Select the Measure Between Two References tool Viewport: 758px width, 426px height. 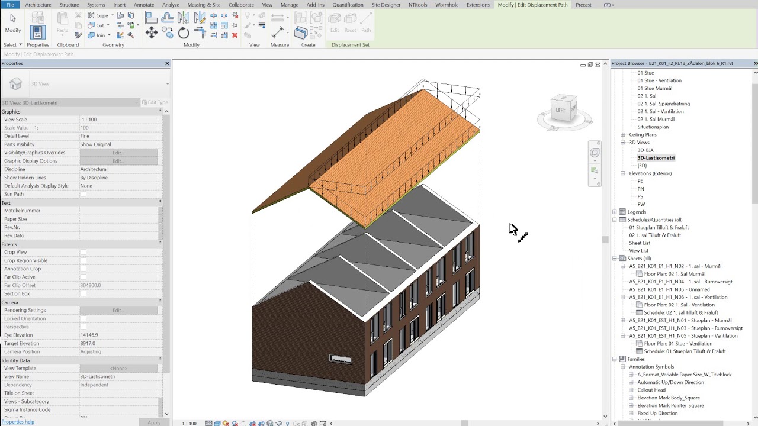tap(277, 18)
